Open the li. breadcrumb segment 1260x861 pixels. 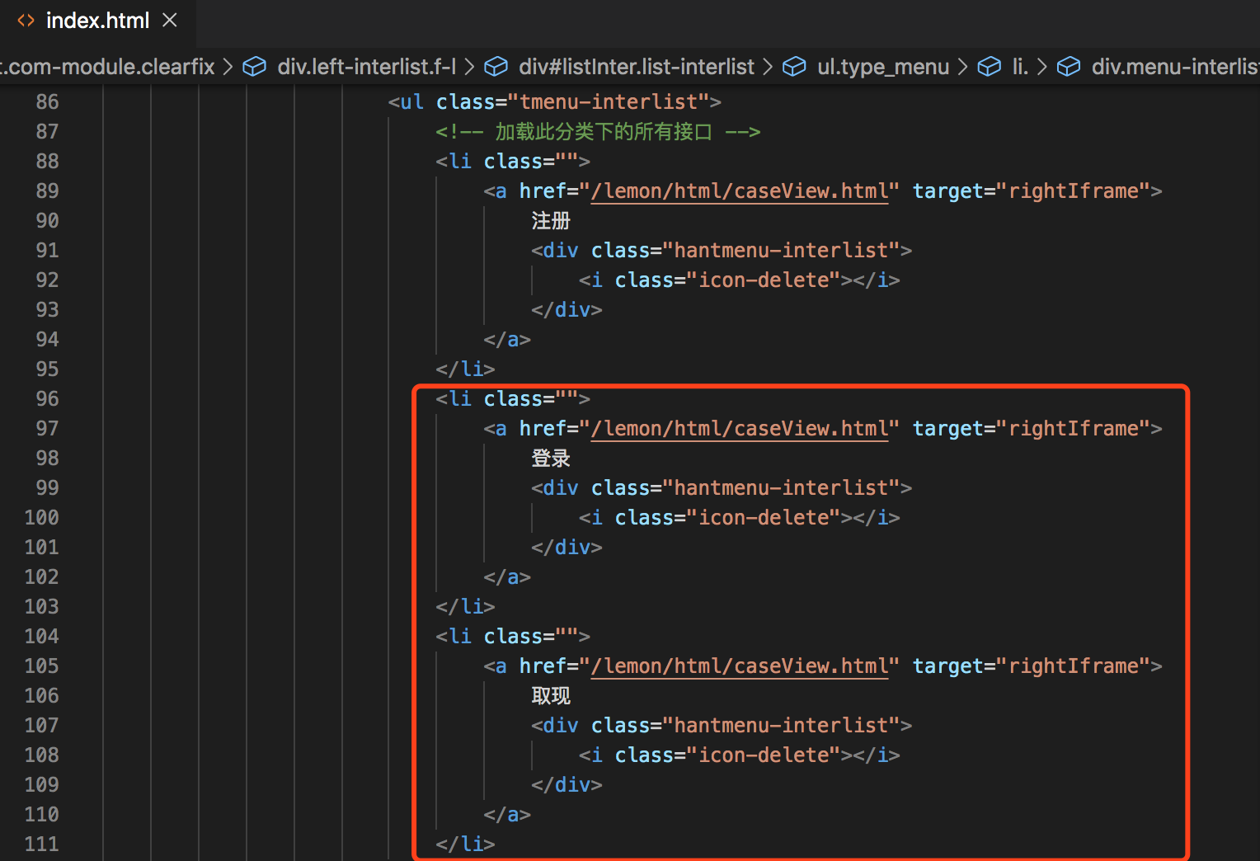[1020, 67]
